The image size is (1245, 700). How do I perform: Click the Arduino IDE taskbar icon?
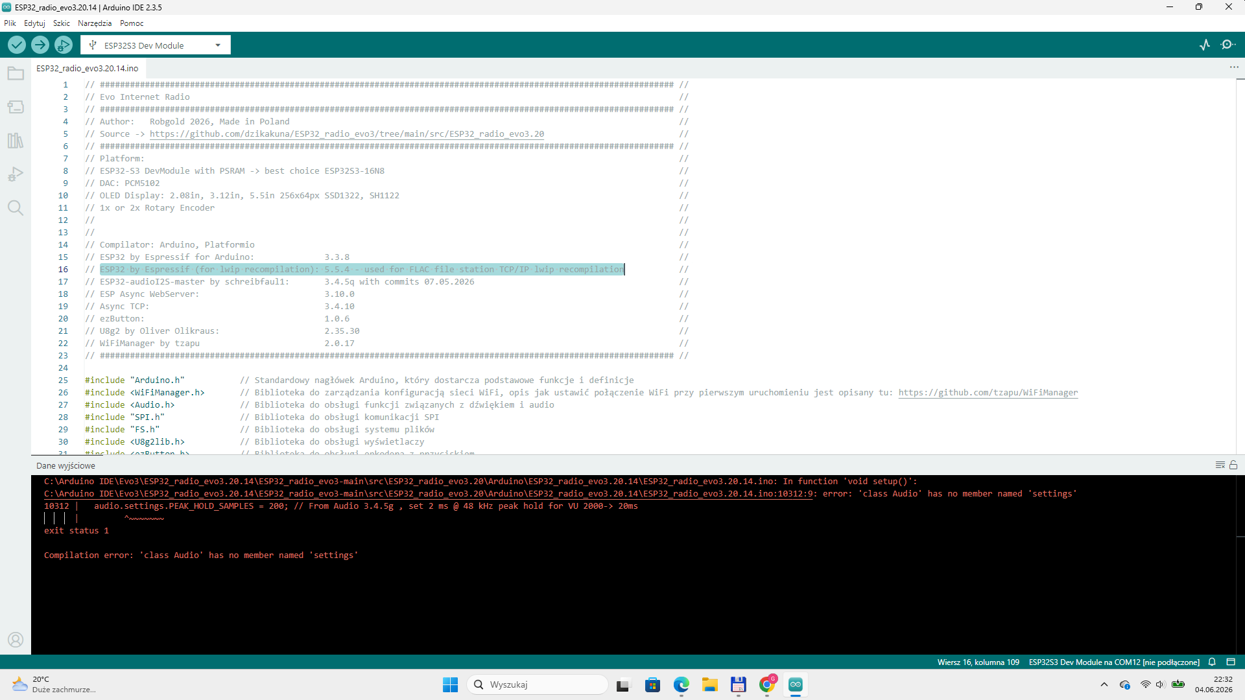[796, 684]
